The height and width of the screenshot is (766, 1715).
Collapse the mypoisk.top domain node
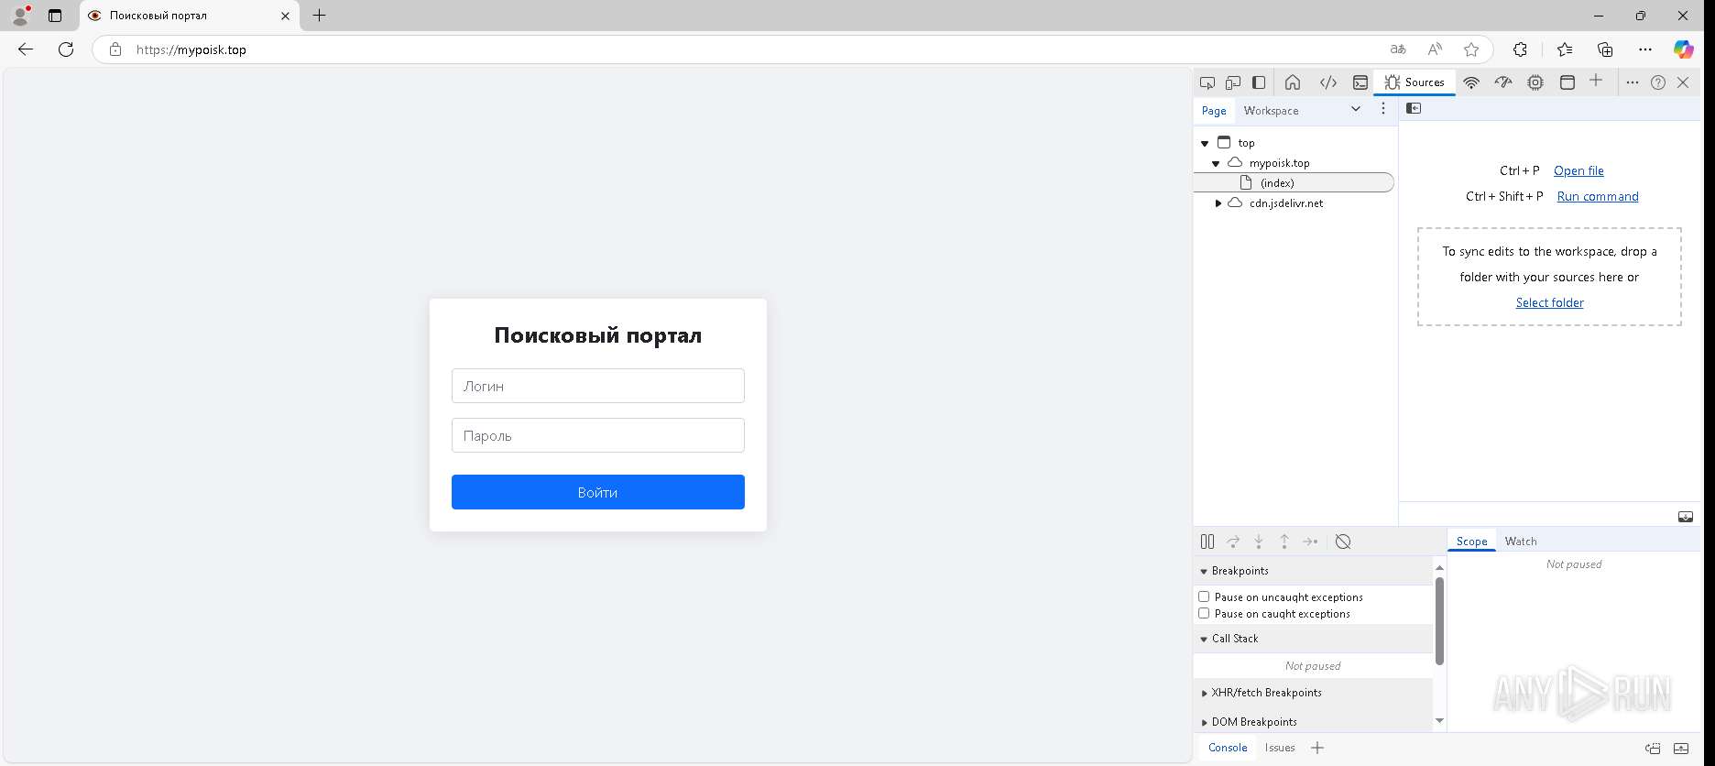[1216, 163]
